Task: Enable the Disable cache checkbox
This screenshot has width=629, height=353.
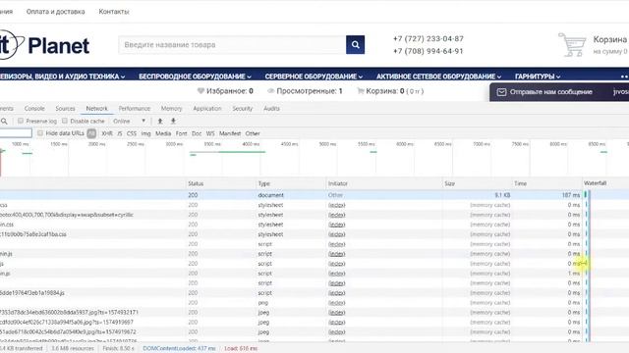Action: coord(65,121)
